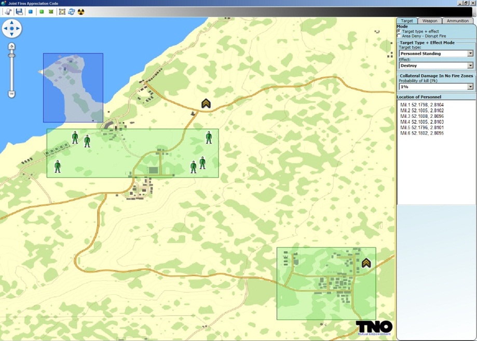Select the plain green square tool
This screenshot has width=477, height=341.
(x=42, y=11)
